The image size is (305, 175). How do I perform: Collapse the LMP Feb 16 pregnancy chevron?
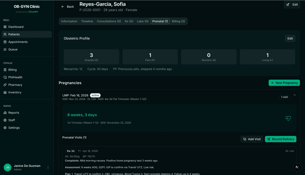coord(295,95)
